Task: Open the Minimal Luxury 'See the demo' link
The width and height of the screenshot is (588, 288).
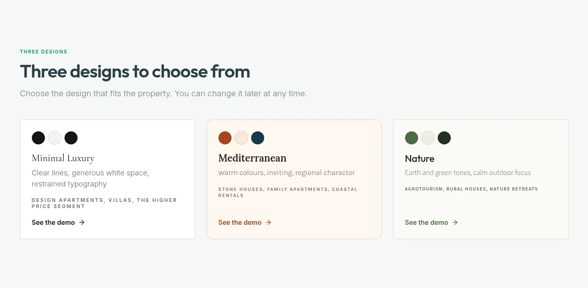Action: coord(58,222)
